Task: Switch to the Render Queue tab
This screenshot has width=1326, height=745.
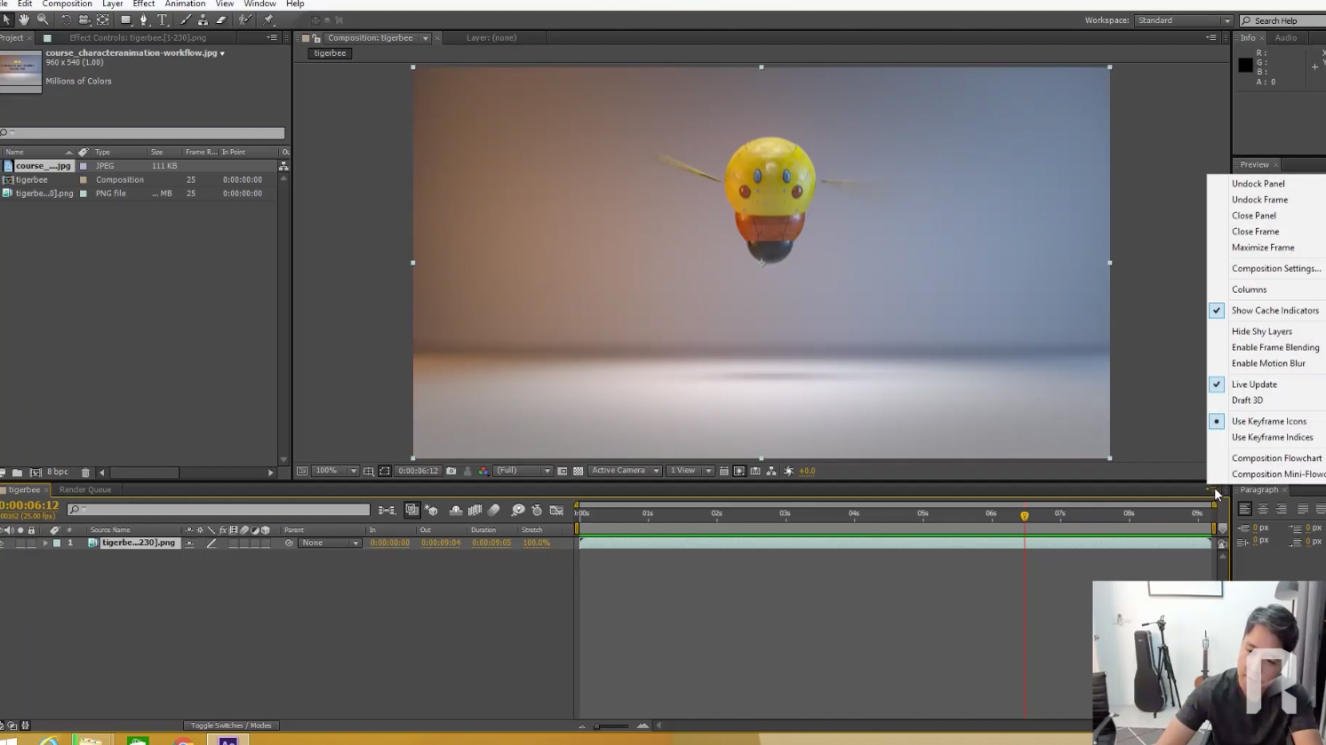Action: pos(85,489)
